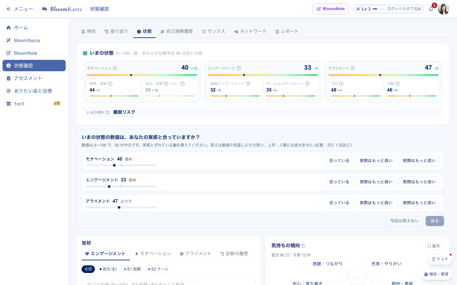Open the BloomNote button in header
The width and height of the screenshot is (457, 285).
click(x=331, y=9)
